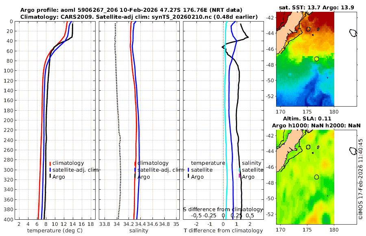Click the black Argo legend marker in temperature plot
The image size is (366, 236).
[x=50, y=177]
